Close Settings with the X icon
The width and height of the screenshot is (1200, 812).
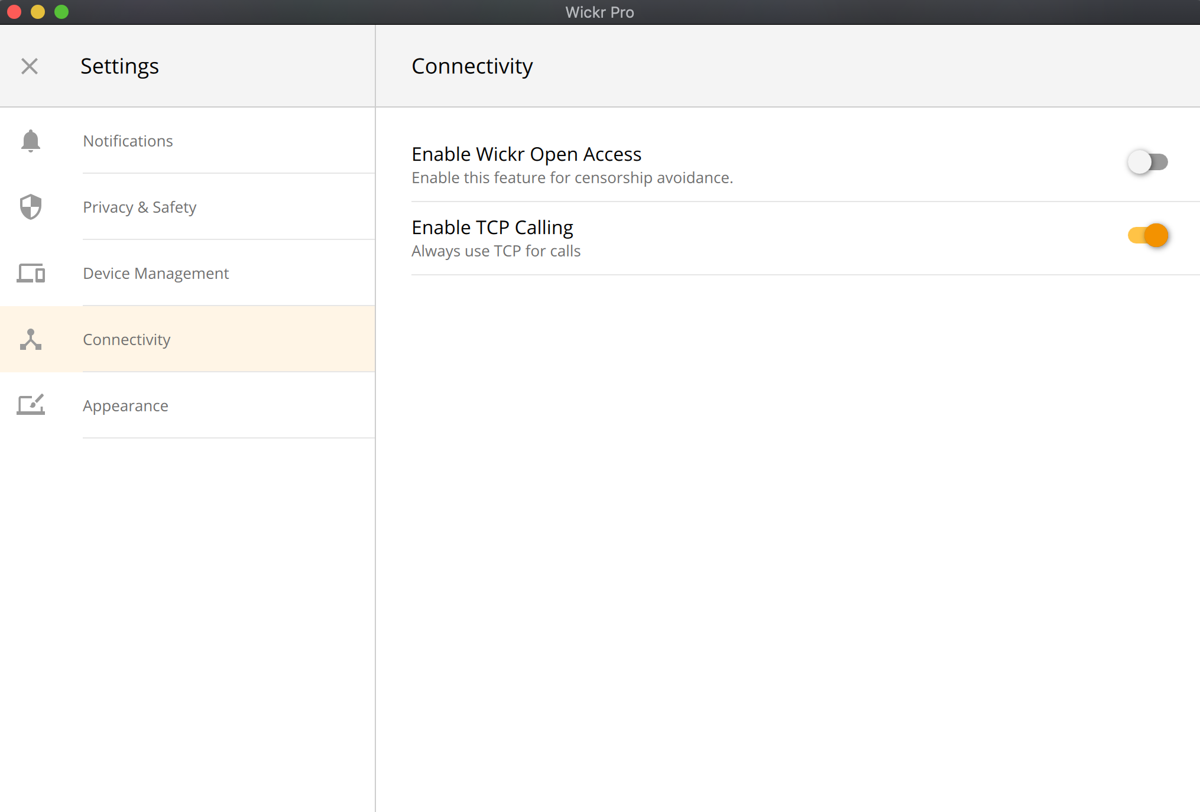[30, 66]
